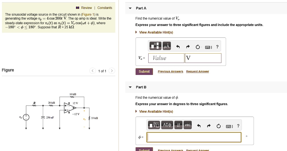287x151 pixels.
Task: Reset Part B answer field
Action: coord(219,126)
